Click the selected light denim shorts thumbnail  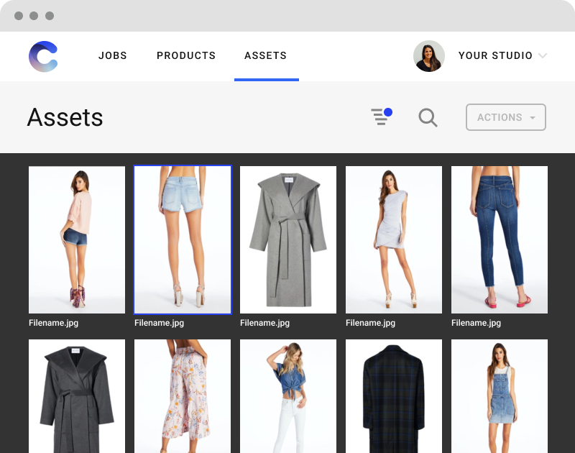tap(183, 240)
